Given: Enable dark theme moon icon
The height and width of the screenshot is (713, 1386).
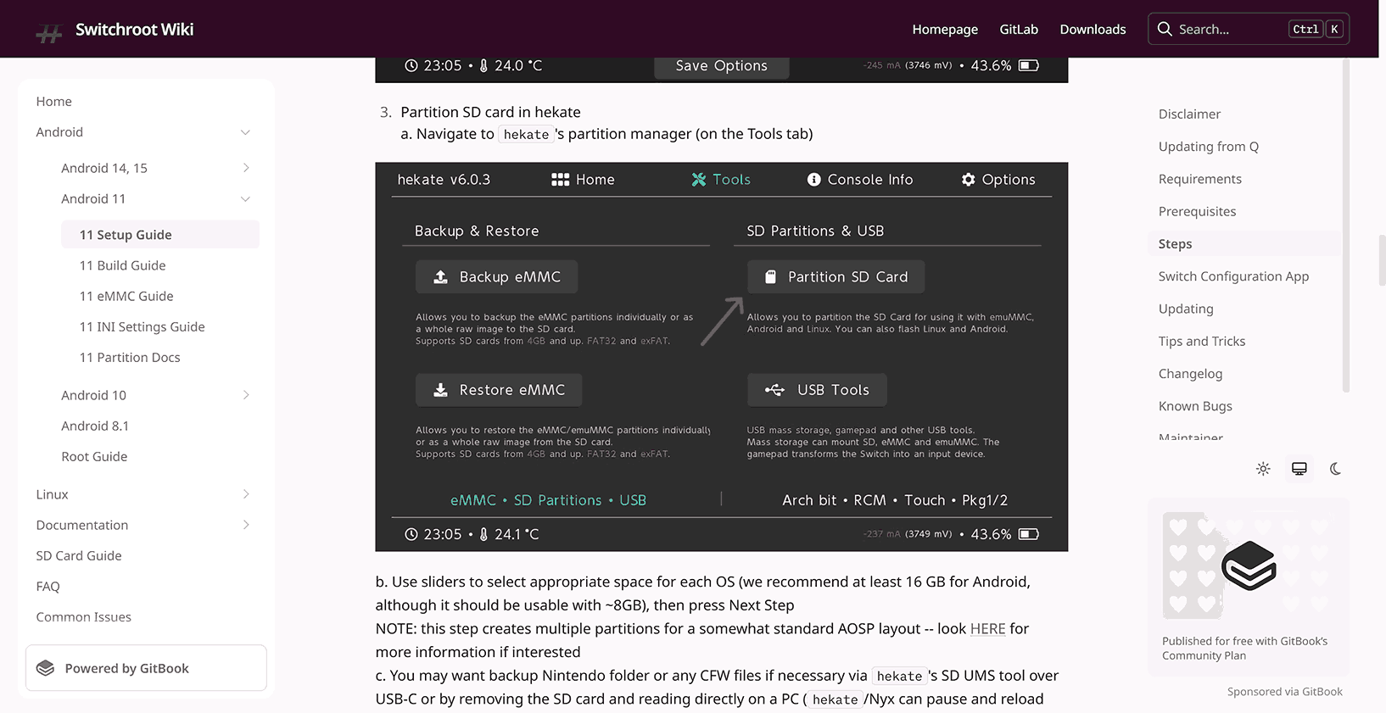Looking at the screenshot, I should [1335, 469].
